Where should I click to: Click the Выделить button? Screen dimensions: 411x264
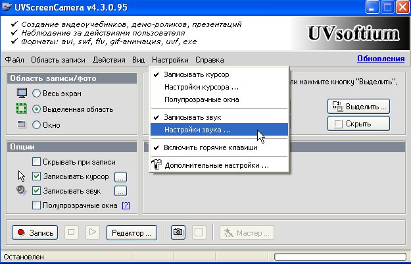pos(358,107)
